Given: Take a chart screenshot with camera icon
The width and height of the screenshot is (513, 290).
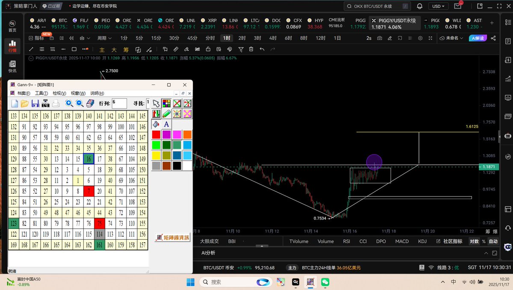Looking at the screenshot, I should click(x=380, y=38).
